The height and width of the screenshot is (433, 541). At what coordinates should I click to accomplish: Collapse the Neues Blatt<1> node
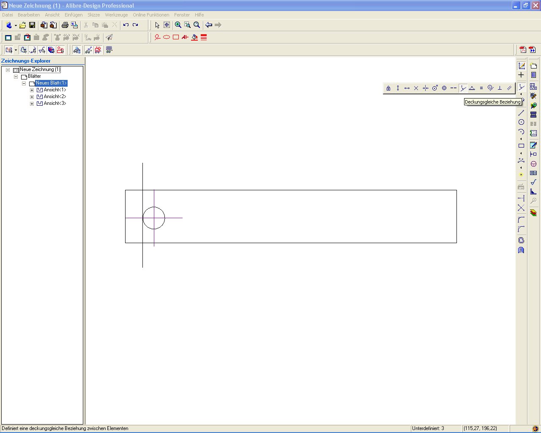pos(24,83)
